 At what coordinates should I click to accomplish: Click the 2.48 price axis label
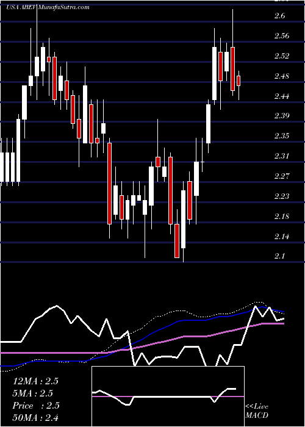[282, 76]
